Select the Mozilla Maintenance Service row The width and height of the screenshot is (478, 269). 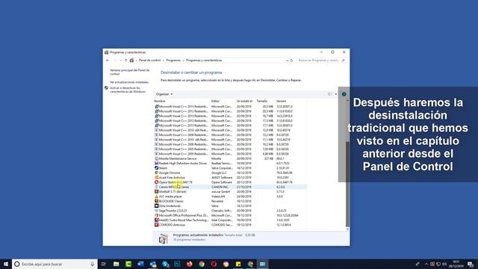coord(230,158)
